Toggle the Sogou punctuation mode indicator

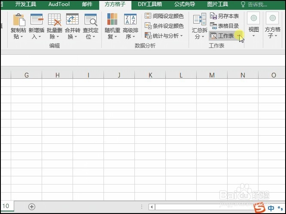tap(280, 208)
